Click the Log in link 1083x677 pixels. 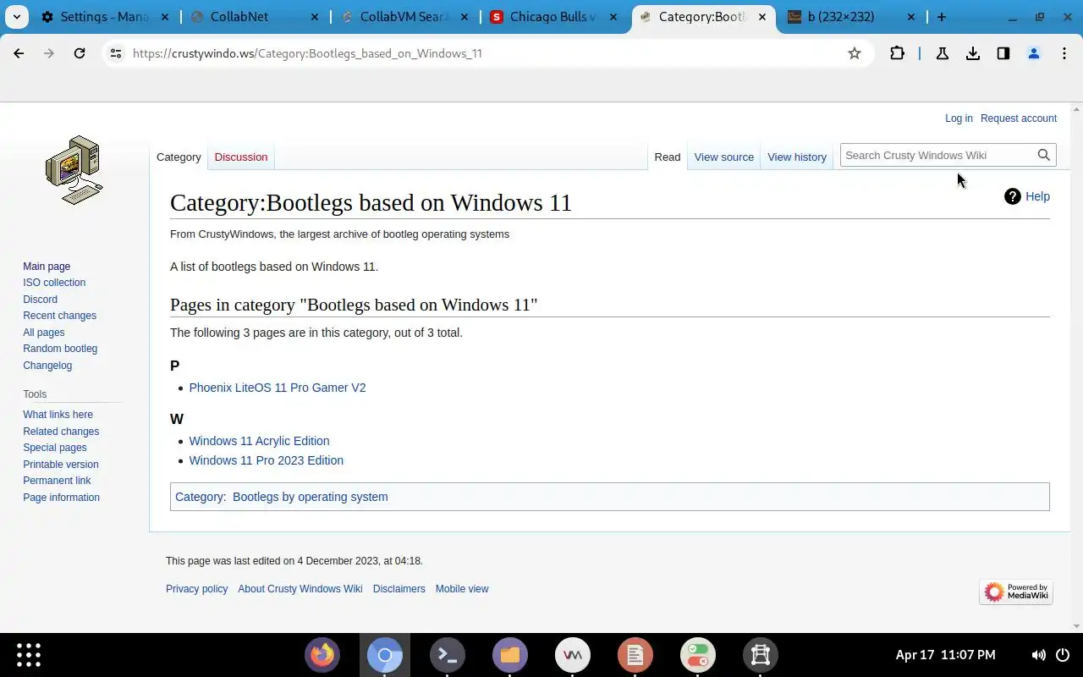point(959,118)
